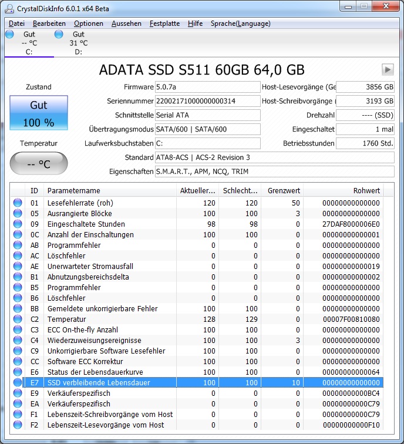Click status orb for Unerwarteter Stromausfall

click(18, 266)
